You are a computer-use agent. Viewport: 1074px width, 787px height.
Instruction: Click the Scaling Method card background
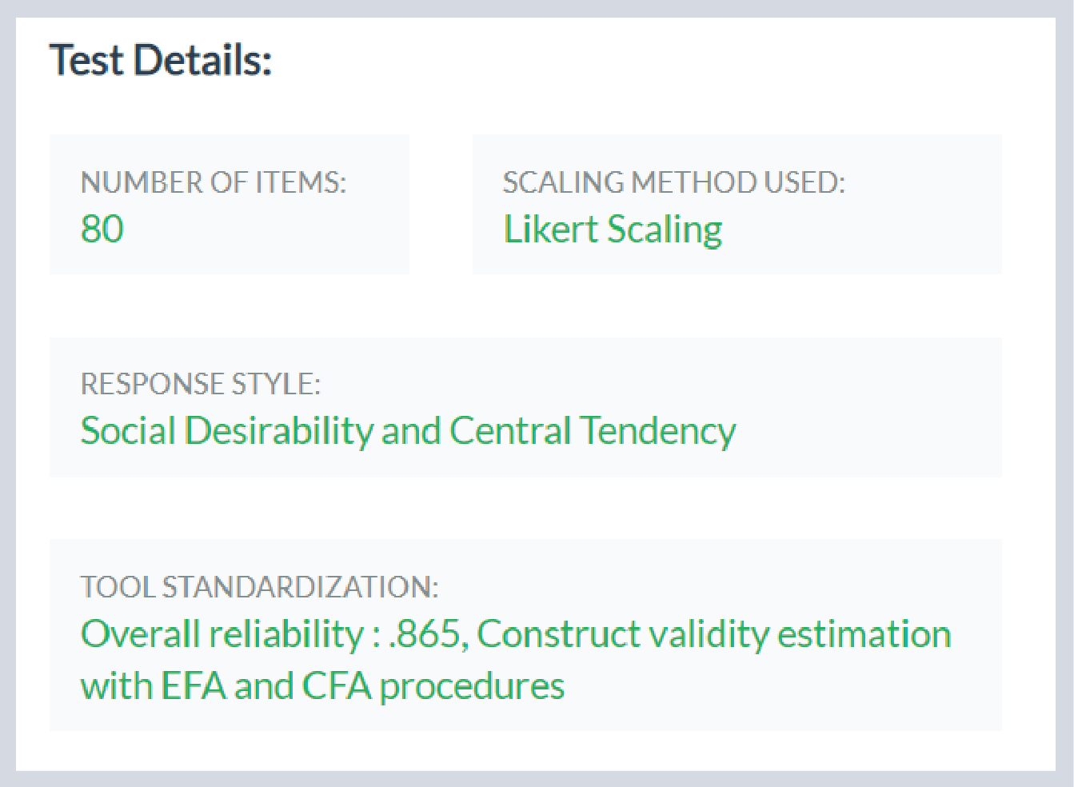737,205
